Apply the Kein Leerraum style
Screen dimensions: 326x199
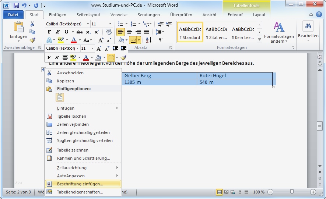(243, 32)
